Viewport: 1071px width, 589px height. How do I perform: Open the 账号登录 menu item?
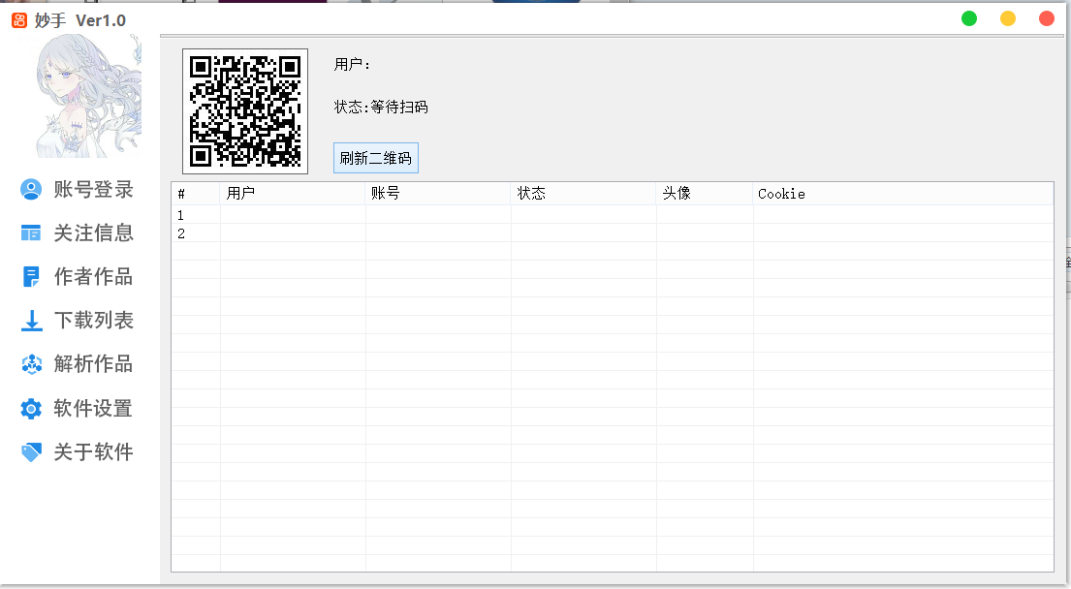pyautogui.click(x=93, y=190)
